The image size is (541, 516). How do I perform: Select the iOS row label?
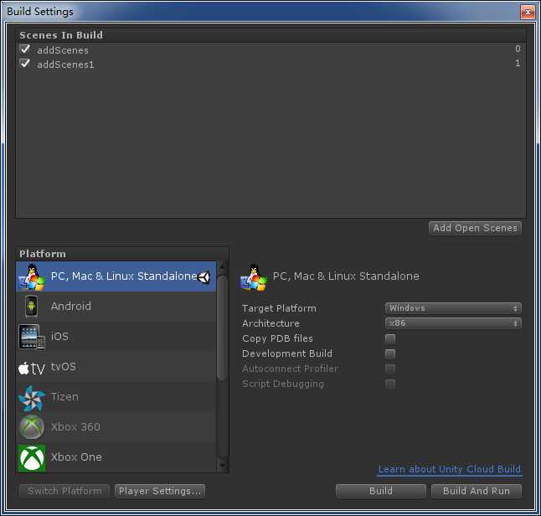(59, 337)
